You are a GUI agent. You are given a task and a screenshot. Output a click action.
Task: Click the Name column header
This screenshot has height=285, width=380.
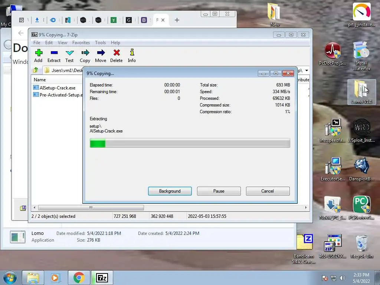tap(40, 80)
